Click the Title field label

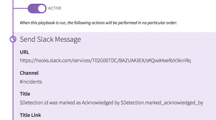(x=25, y=94)
